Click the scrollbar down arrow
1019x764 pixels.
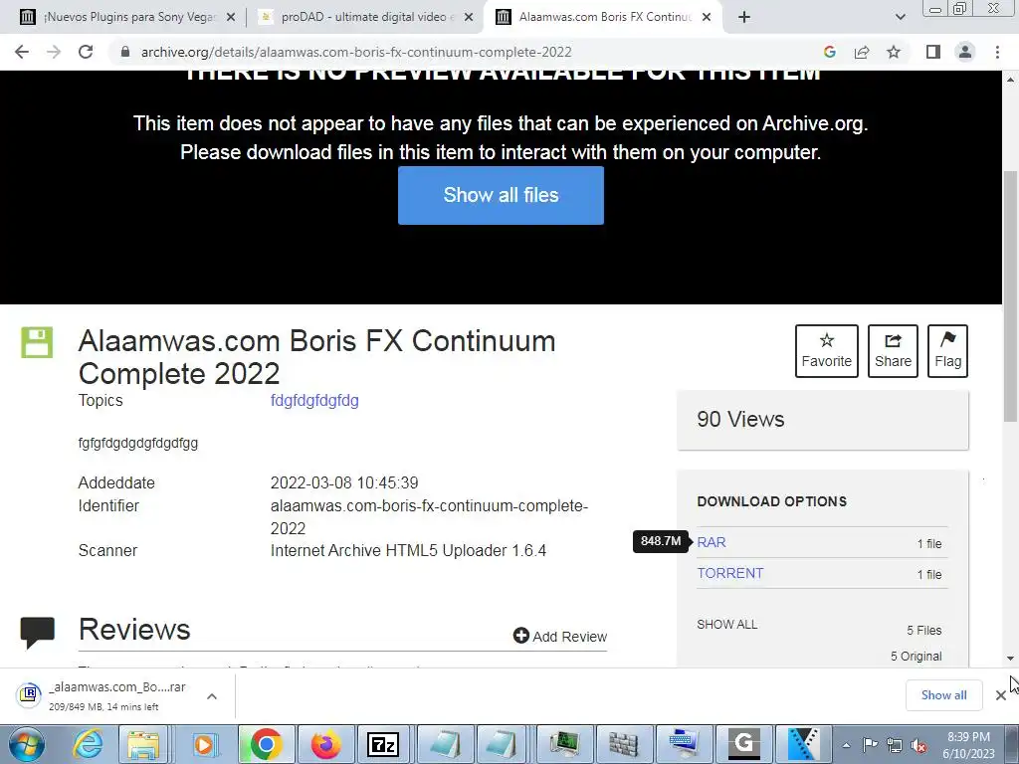(x=1011, y=659)
